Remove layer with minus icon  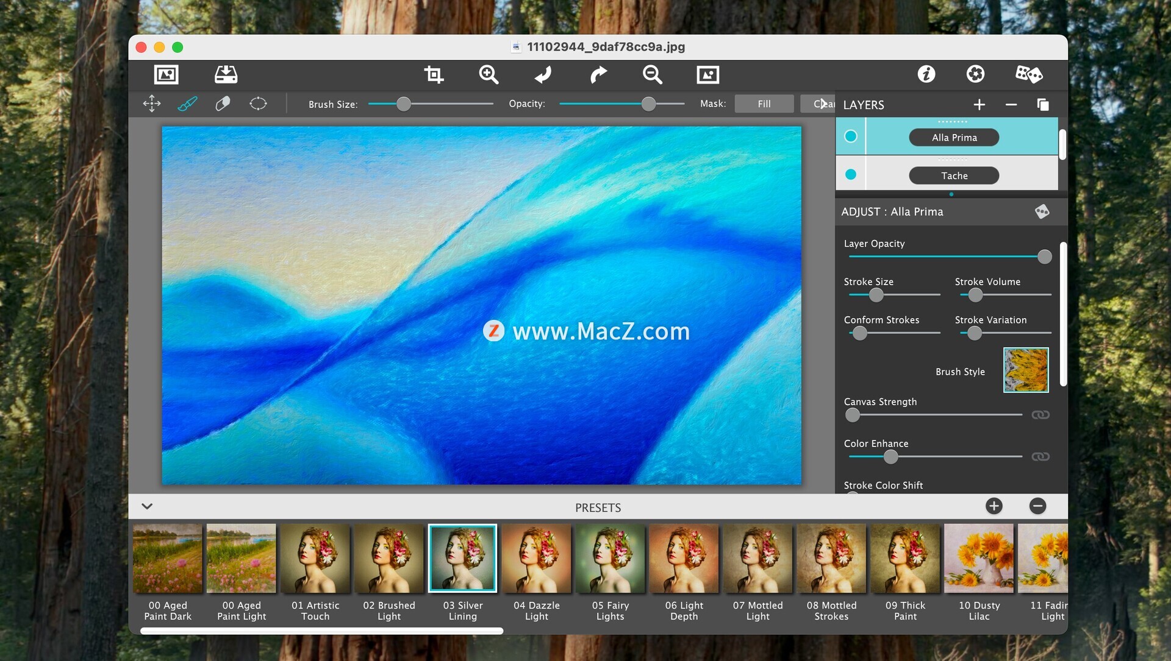[x=1011, y=105]
